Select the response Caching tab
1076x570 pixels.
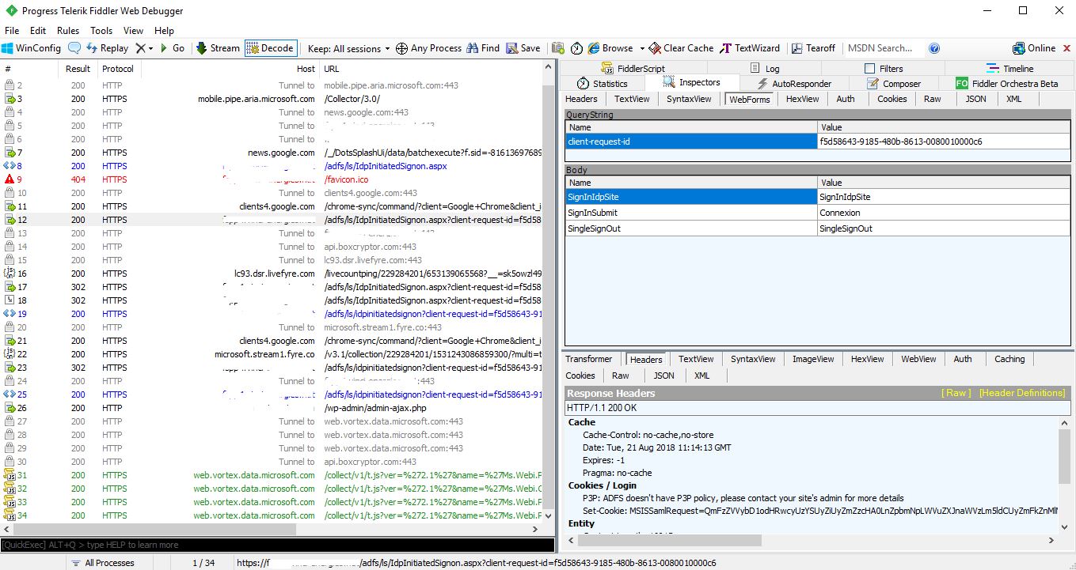pos(1009,359)
